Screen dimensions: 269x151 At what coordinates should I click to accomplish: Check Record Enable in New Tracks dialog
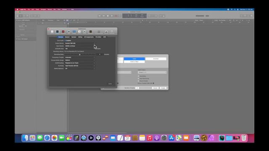click(x=139, y=81)
